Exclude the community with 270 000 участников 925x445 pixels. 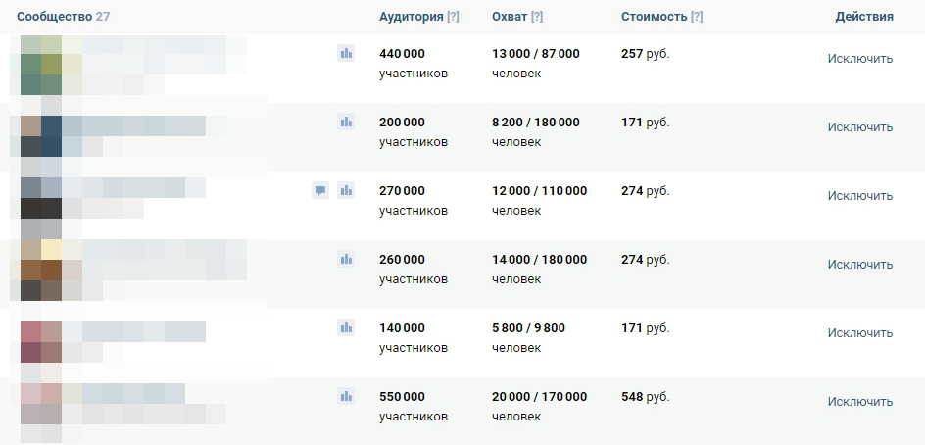[x=859, y=195]
